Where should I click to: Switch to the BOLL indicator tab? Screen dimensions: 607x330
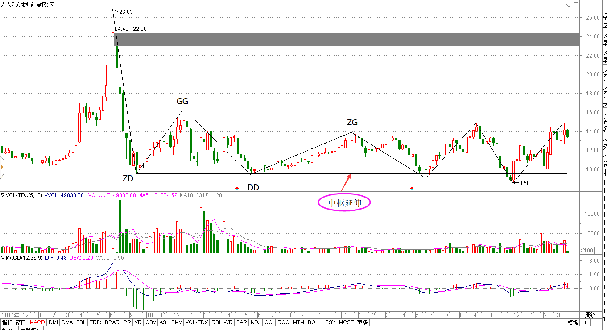pyautogui.click(x=314, y=322)
